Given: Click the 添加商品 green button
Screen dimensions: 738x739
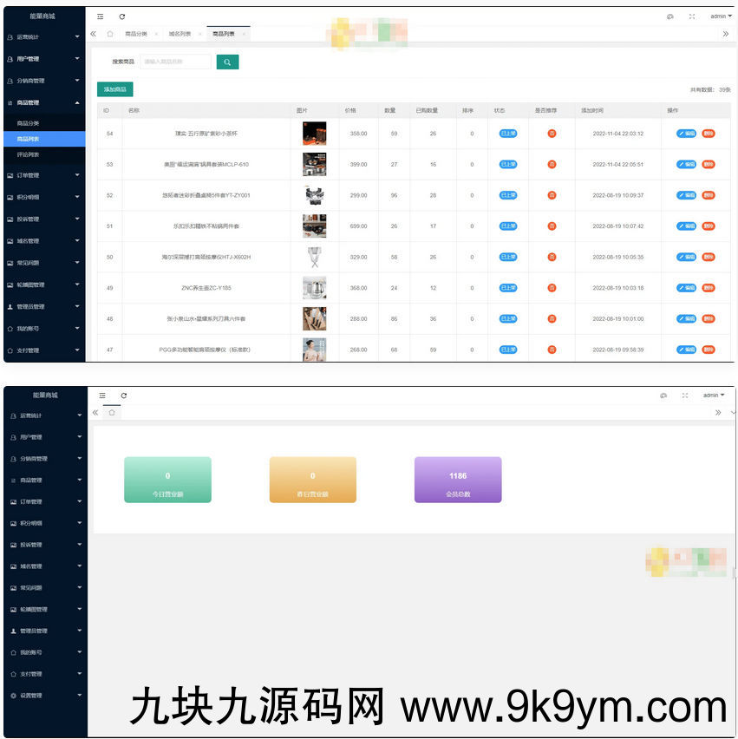Looking at the screenshot, I should click(x=116, y=88).
